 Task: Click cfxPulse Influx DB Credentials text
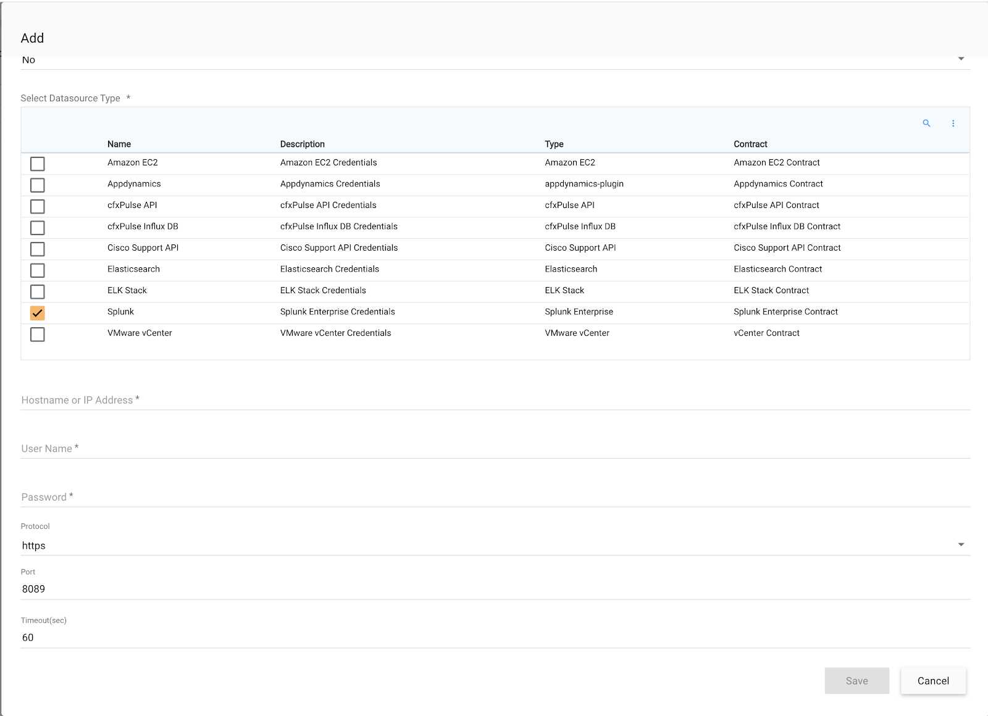coord(339,227)
